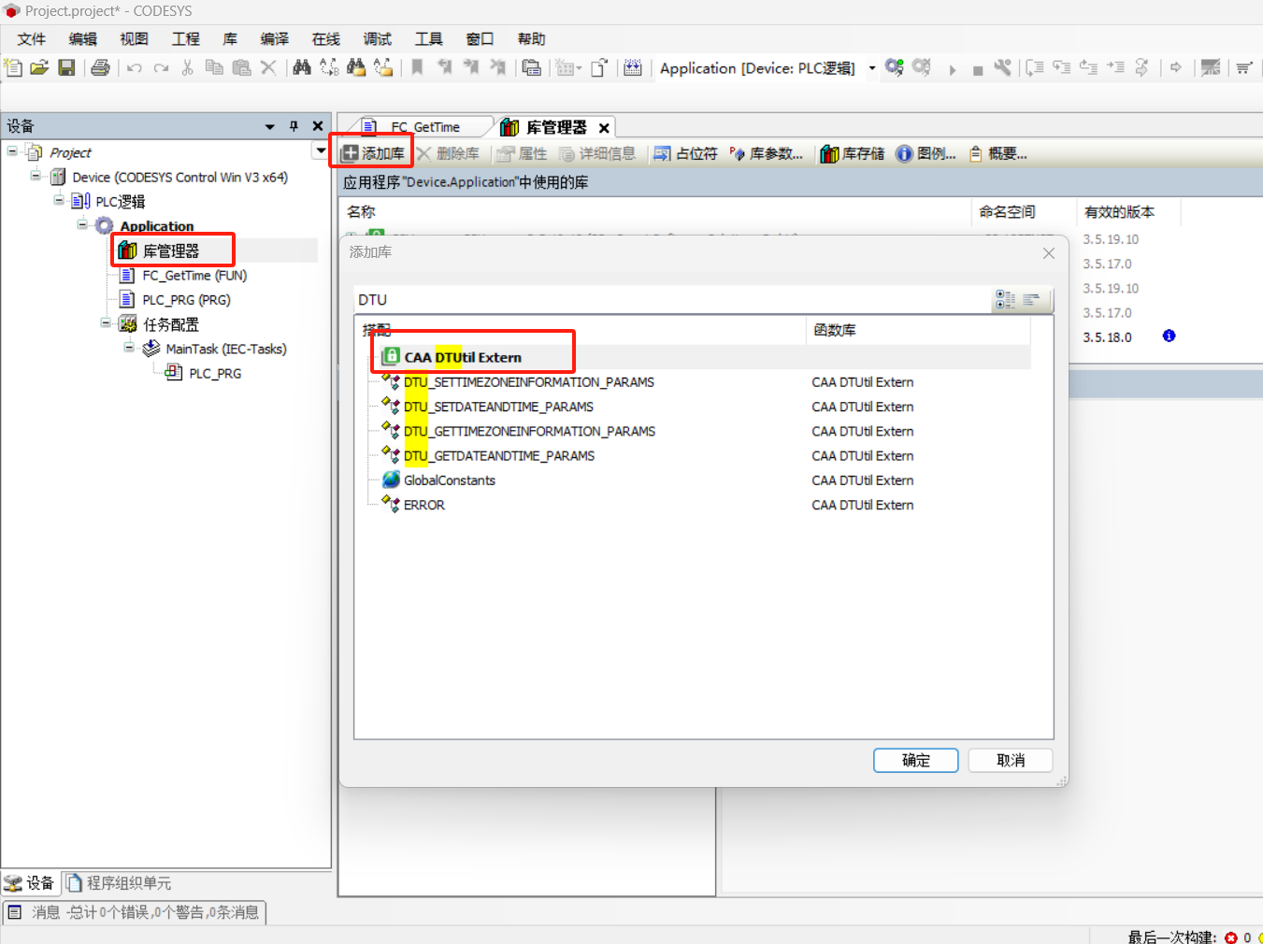The width and height of the screenshot is (1263, 944).
Task: Click the Run to cursor icon
Action: click(x=1115, y=67)
